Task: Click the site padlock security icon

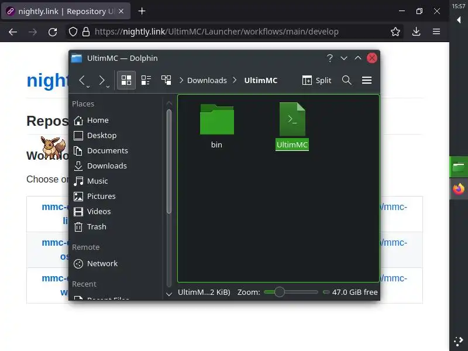Action: point(86,32)
